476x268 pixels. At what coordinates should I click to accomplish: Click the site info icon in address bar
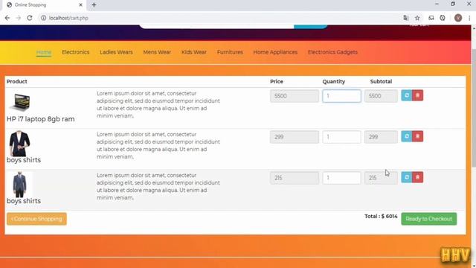(43, 18)
